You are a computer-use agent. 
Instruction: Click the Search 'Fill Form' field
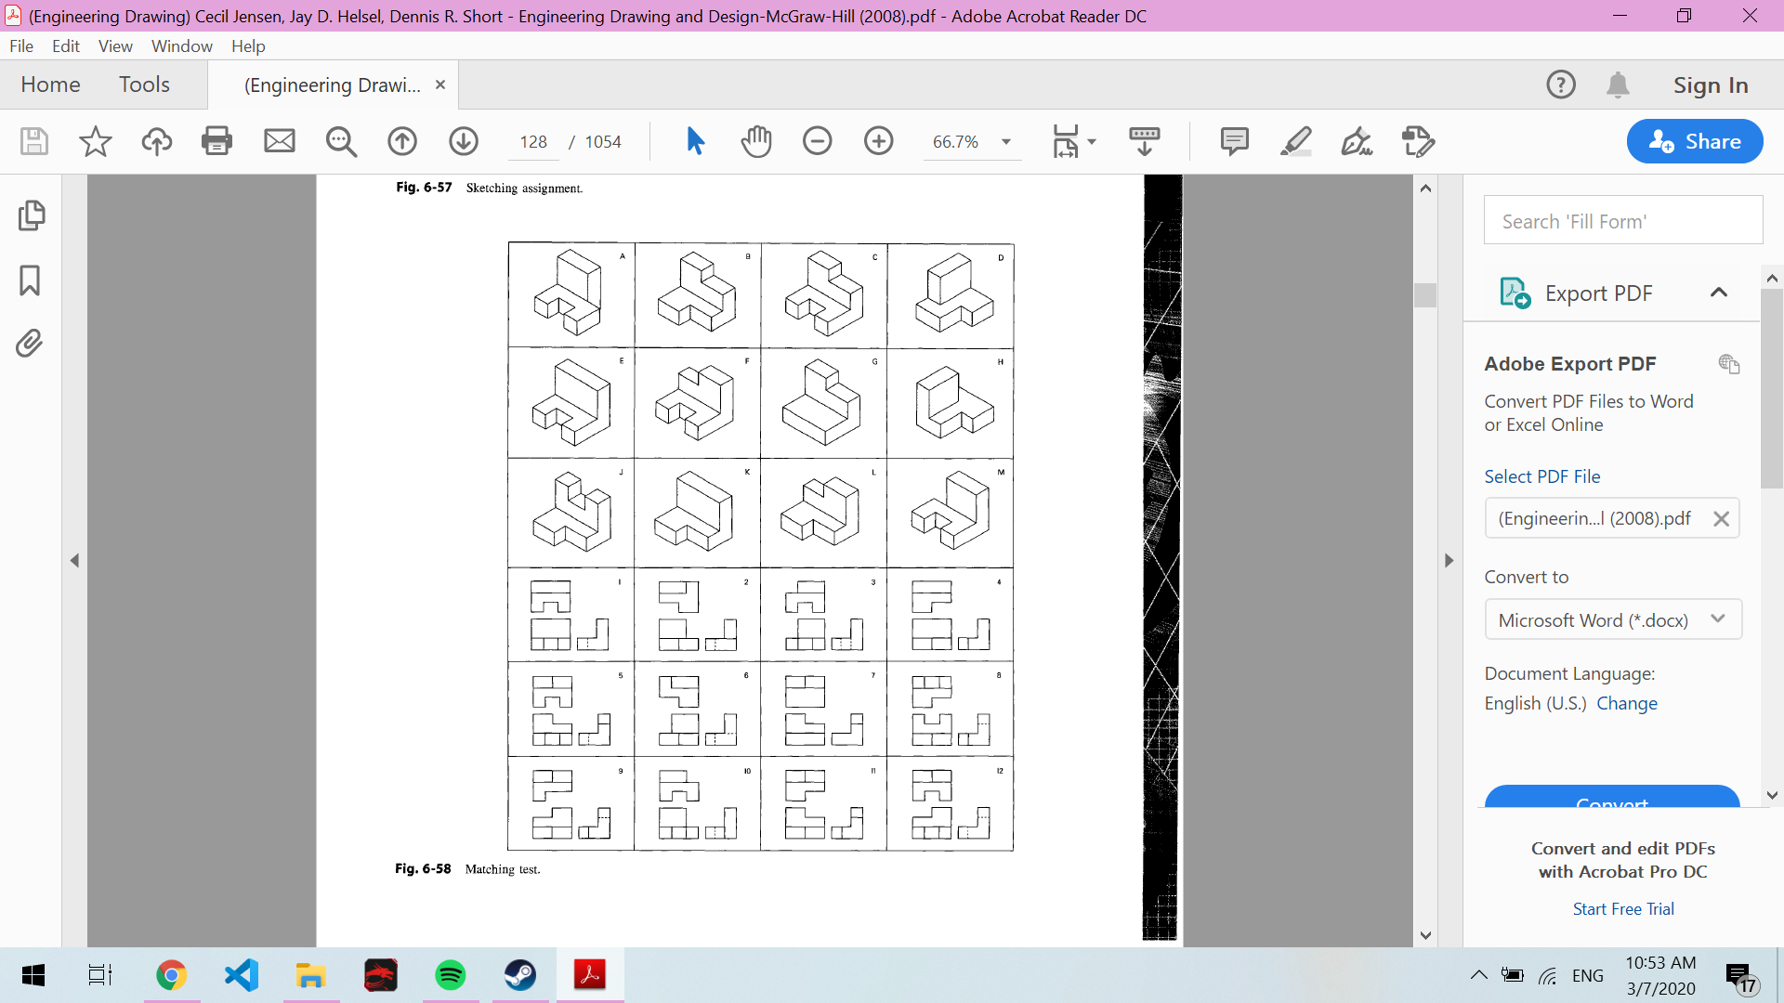click(1622, 221)
